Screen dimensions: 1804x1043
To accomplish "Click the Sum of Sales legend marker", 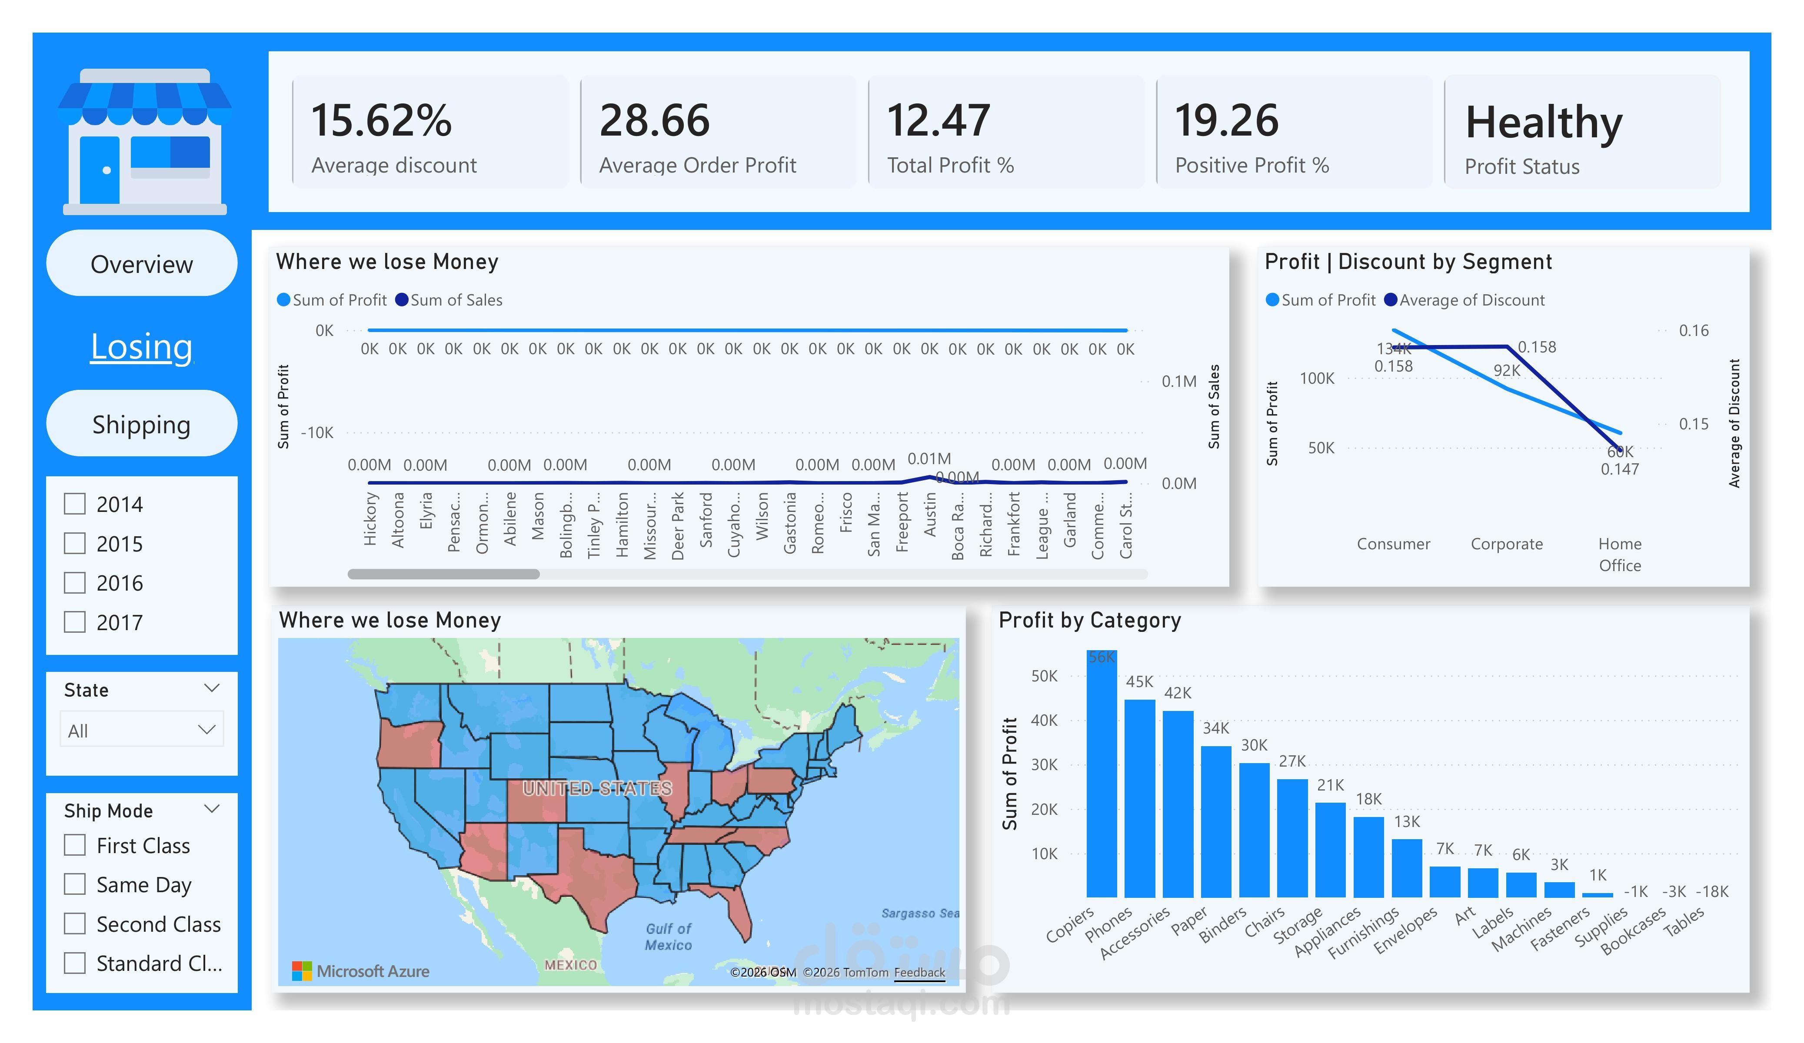I will tap(402, 300).
